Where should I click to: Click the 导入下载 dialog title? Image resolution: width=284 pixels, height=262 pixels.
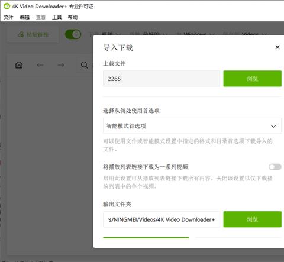[118, 47]
